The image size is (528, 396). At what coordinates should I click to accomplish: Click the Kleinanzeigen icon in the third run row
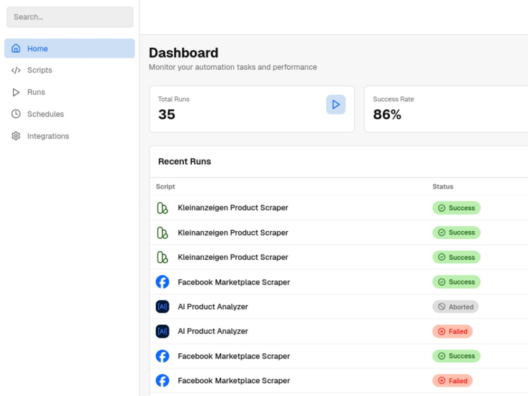coord(162,257)
